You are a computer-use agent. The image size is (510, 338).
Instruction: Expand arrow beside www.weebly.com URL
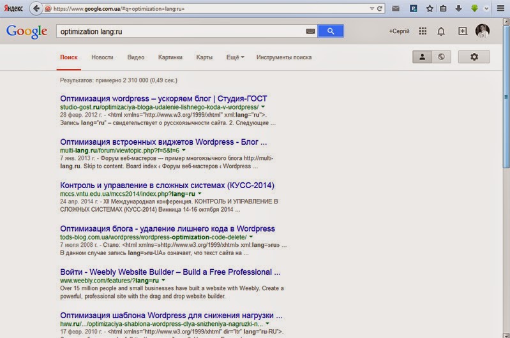point(163,280)
